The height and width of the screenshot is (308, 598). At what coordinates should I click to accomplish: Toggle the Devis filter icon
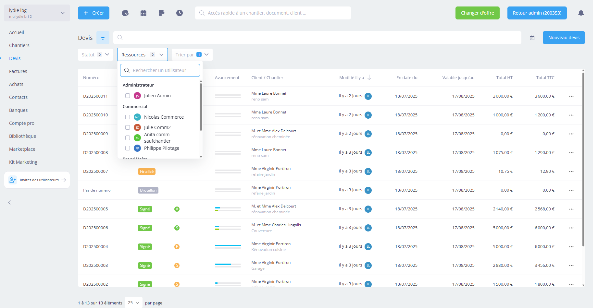tap(103, 38)
